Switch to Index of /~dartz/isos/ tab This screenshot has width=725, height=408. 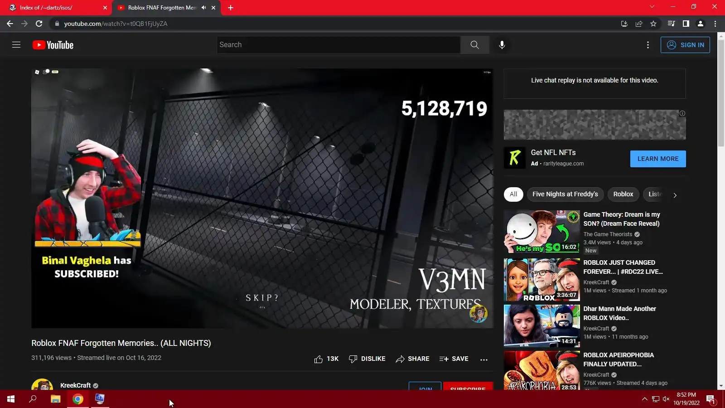[x=56, y=8]
